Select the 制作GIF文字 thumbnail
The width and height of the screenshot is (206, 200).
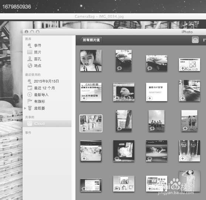[x=156, y=92]
